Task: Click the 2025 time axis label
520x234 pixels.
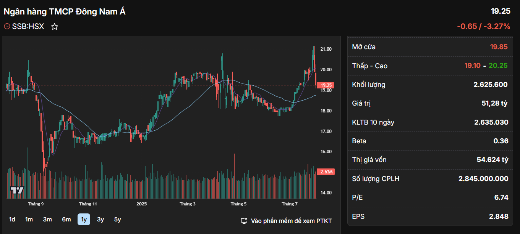Action: coord(142,204)
